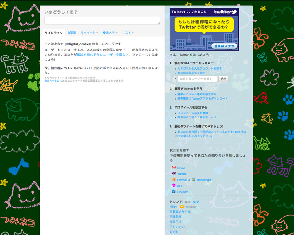
Task: Open the 計画停電 Twitter banner image
Action: pyautogui.click(x=204, y=29)
